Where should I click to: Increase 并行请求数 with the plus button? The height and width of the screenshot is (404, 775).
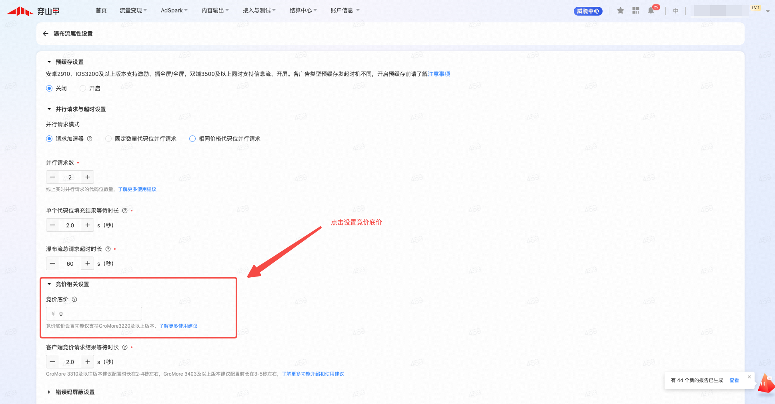87,177
